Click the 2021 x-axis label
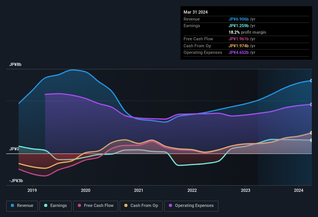Screen dimensions: 318x217 (x=139, y=190)
